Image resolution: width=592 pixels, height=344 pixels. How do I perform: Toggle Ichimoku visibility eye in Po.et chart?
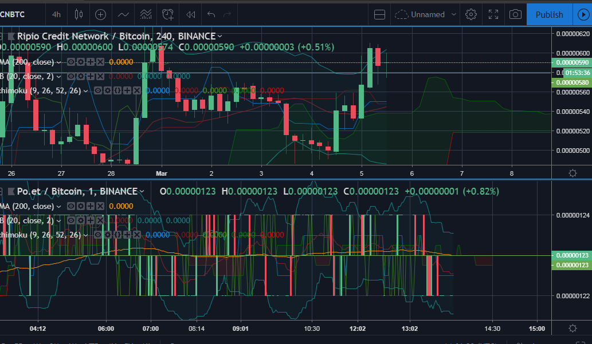pyautogui.click(x=98, y=235)
